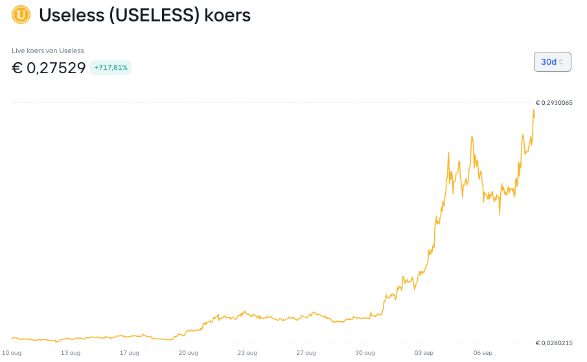Select the 27 aug date label
This screenshot has width=587, height=362.
pos(306,353)
